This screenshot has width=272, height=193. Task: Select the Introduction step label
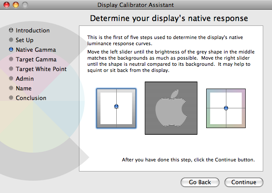click(x=32, y=31)
